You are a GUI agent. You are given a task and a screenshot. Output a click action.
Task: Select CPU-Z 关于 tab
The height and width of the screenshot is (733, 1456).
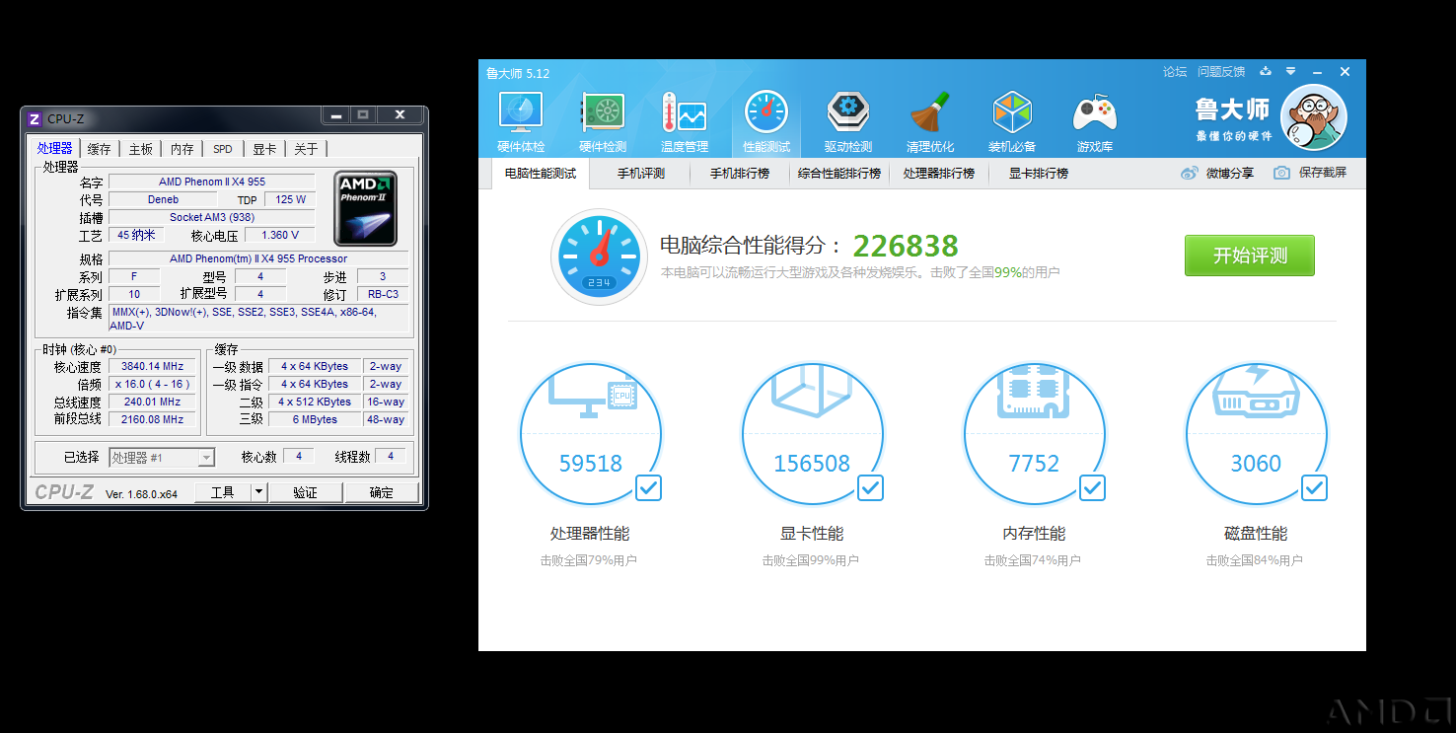[x=306, y=149]
